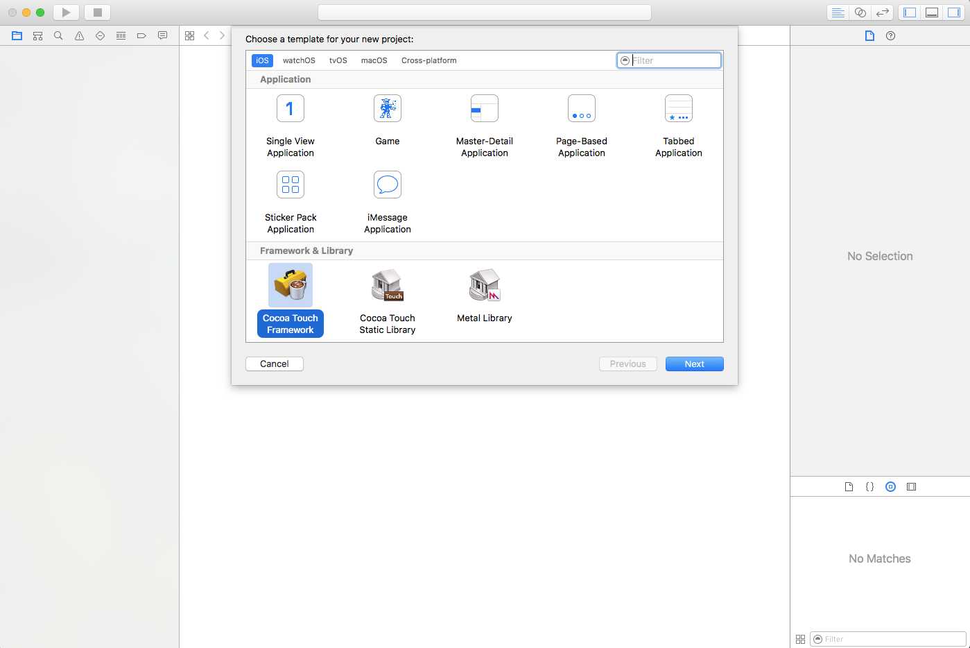970x648 pixels.
Task: Select Cocoa Touch Framework template
Action: click(x=291, y=300)
